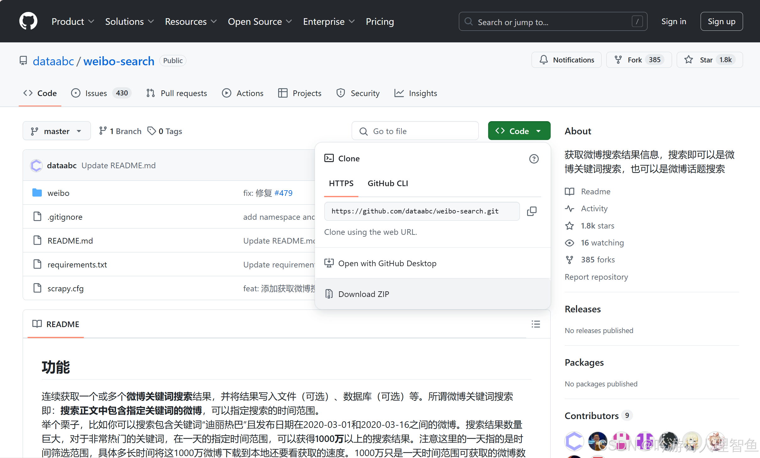Expand the master branch dropdown
760x458 pixels.
coord(57,131)
